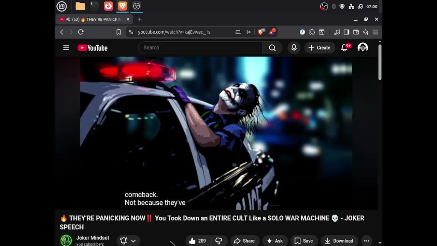Save video to a playlist
Screen dimensions: 437x246
(304, 241)
